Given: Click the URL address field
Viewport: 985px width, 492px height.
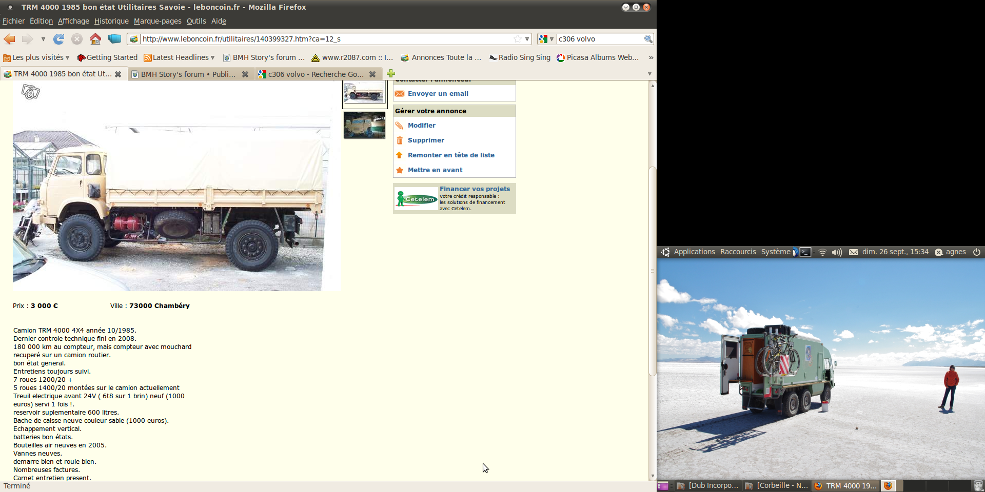Looking at the screenshot, I should click(x=323, y=39).
